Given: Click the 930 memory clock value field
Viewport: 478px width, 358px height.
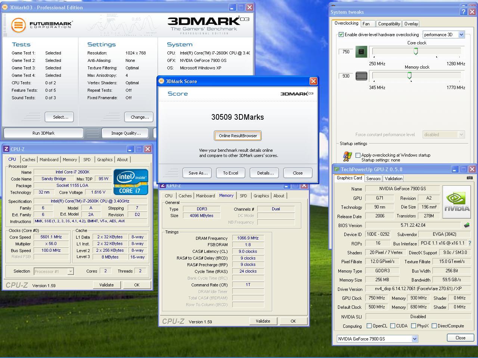Looking at the screenshot, I should (346, 76).
